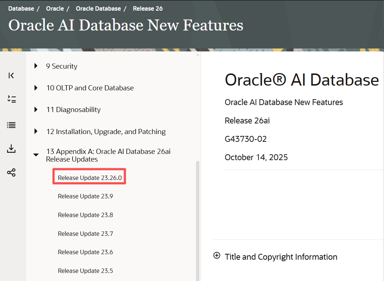
Task: Open the Oracle Database breadcrumb link
Action: (x=98, y=8)
